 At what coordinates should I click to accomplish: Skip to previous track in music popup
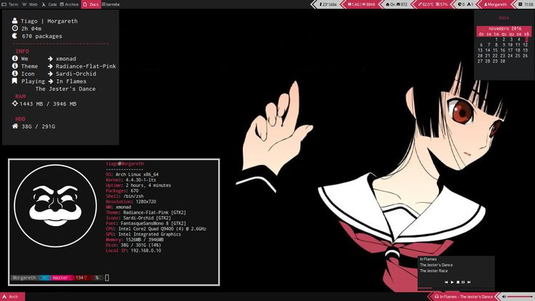pos(446,282)
